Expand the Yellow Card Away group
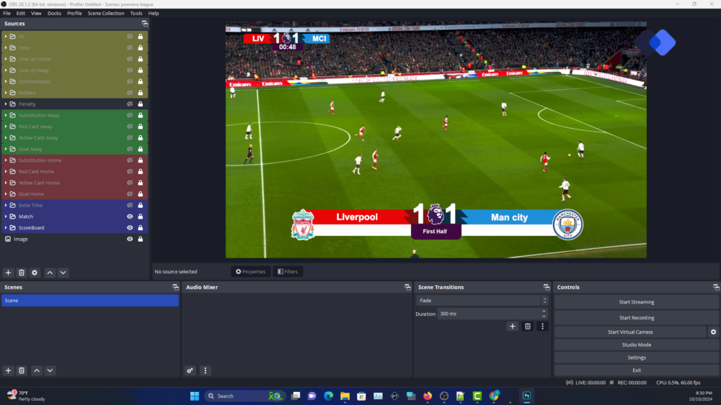Image resolution: width=721 pixels, height=405 pixels. tap(6, 137)
